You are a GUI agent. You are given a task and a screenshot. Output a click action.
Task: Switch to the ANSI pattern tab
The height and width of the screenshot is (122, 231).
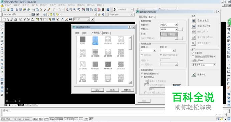[x=77, y=33]
